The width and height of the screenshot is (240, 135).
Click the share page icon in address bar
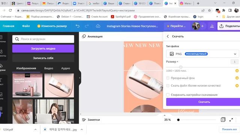[203, 10]
